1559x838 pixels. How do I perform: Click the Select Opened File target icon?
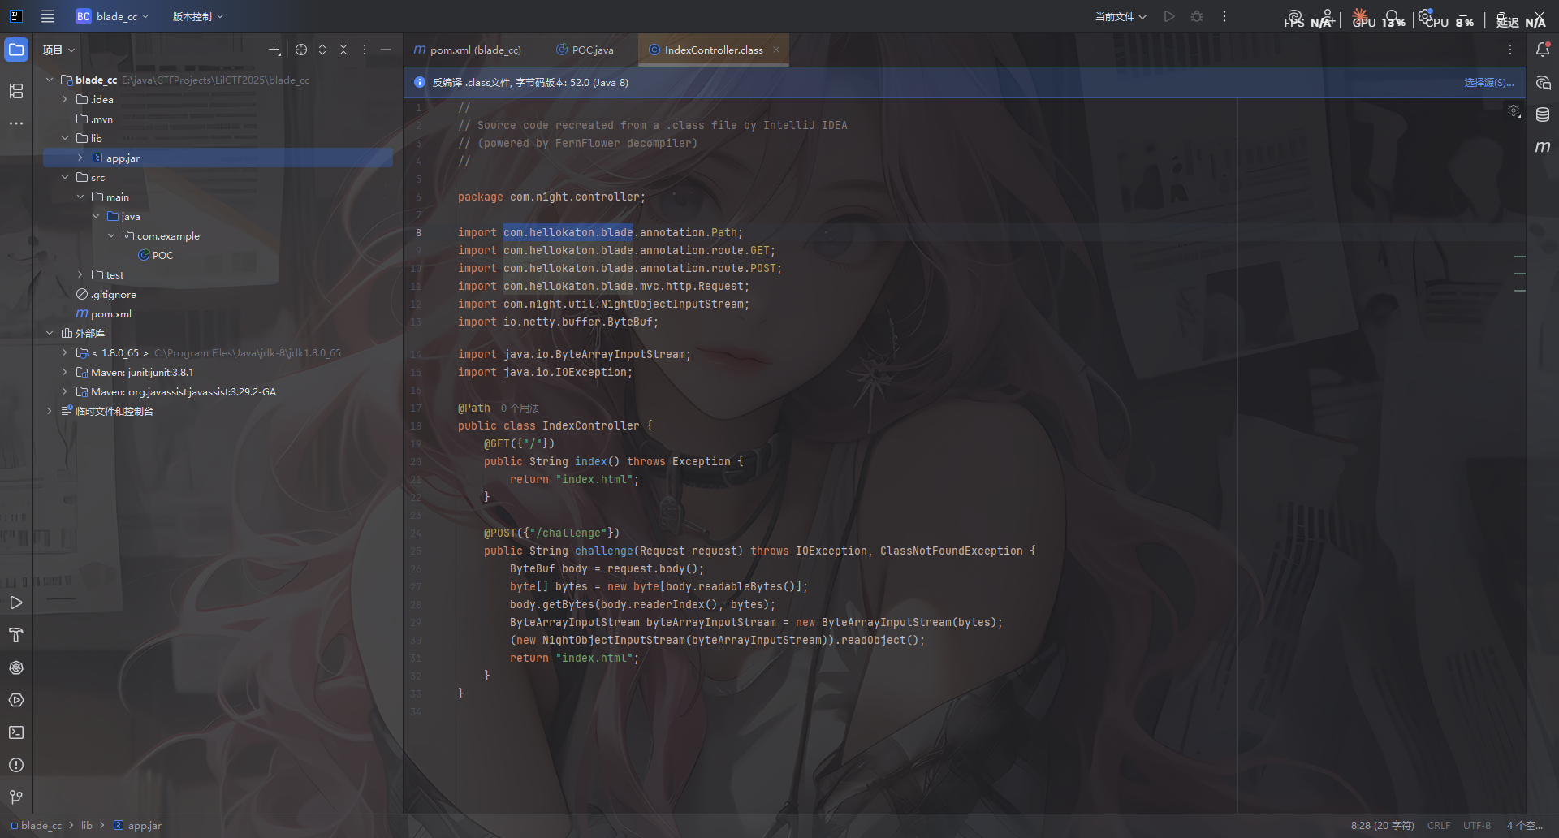(x=301, y=50)
